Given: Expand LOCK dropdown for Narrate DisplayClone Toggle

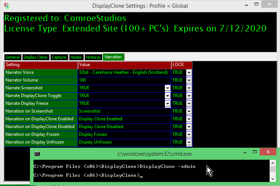Looking at the screenshot, I should click(189, 96).
